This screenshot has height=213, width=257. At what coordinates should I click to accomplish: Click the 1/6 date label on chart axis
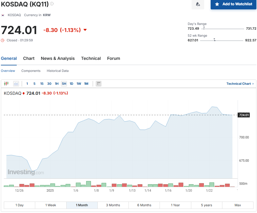click(x=76, y=190)
